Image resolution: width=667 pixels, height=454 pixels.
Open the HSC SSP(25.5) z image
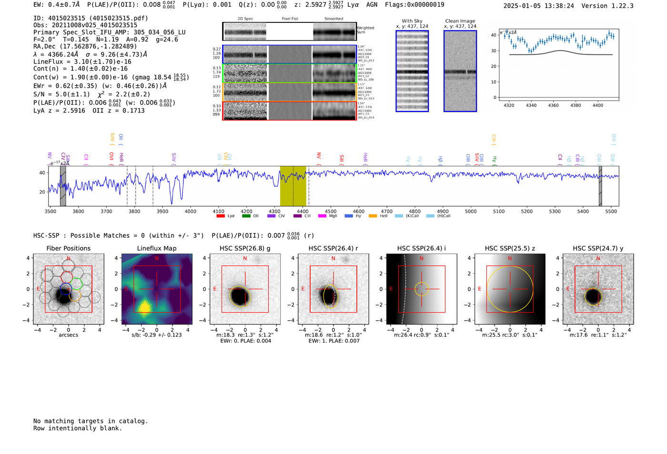coord(510,289)
